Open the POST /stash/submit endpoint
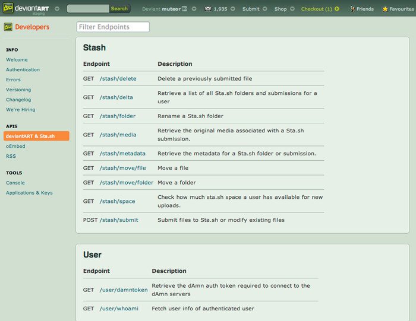 [x=119, y=220]
